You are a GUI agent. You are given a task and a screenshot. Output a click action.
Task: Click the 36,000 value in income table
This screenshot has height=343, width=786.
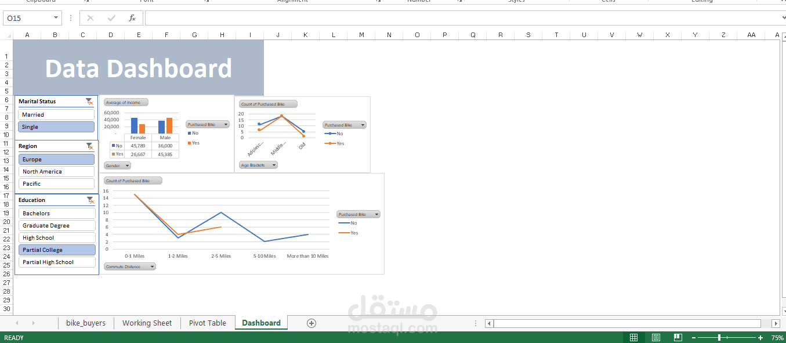pos(165,146)
